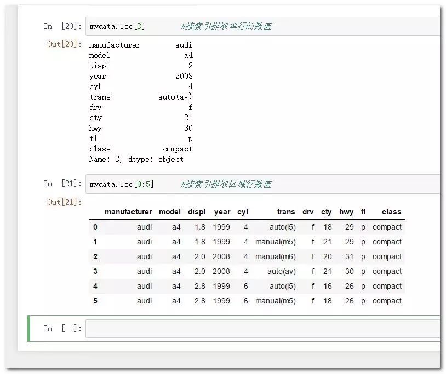Viewport: 446px width, 374px height.
Task: Click auto(l5) trans value in row 4
Action: pos(282,287)
